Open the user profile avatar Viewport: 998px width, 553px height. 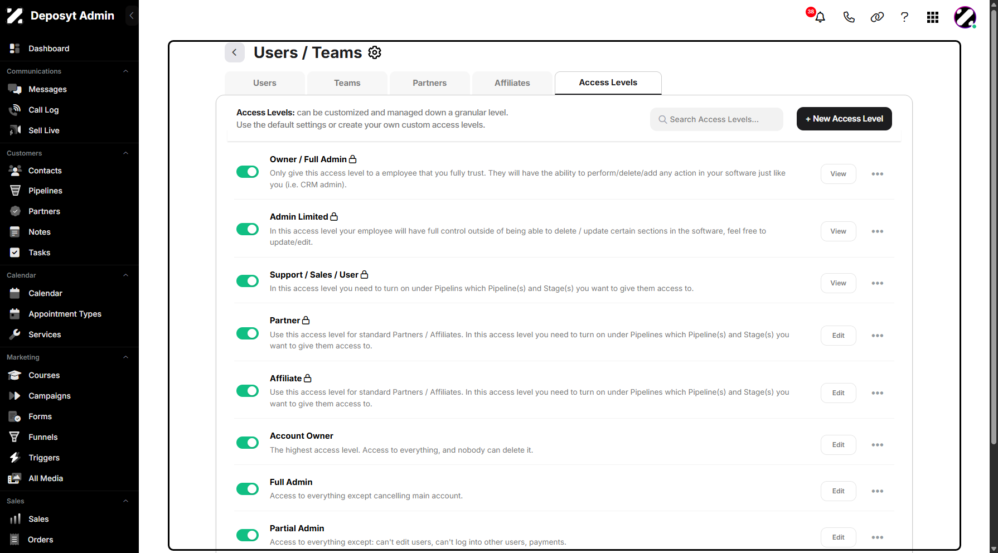965,17
